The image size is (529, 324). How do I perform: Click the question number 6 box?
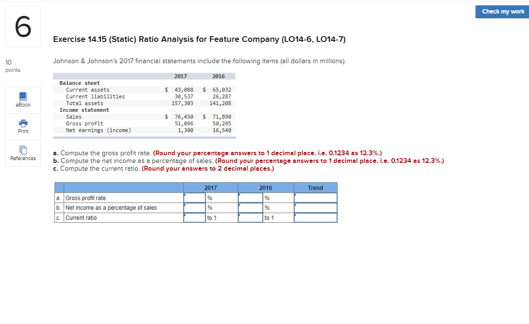point(23,27)
